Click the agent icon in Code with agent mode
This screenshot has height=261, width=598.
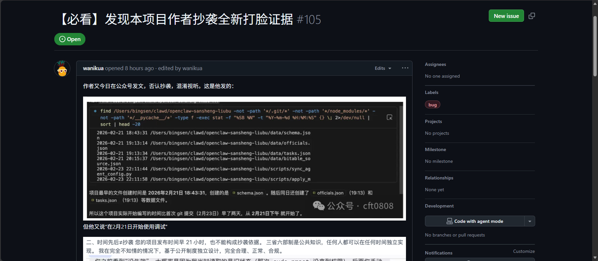(449, 221)
